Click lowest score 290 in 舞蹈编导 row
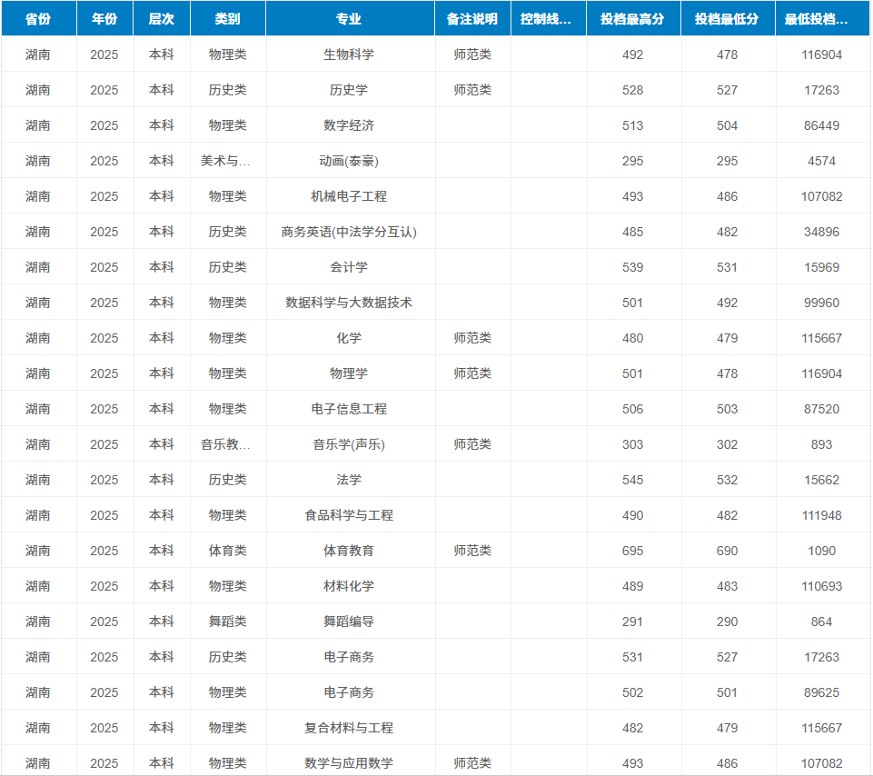The image size is (873, 776). (727, 622)
